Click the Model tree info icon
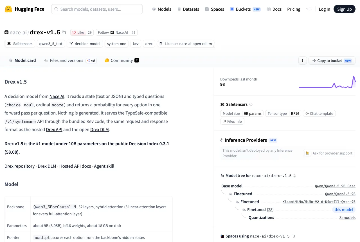The height and width of the screenshot is (242, 360). coord(294,176)
